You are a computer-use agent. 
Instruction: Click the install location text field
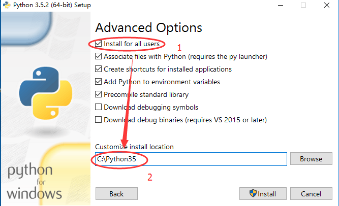[191, 159]
